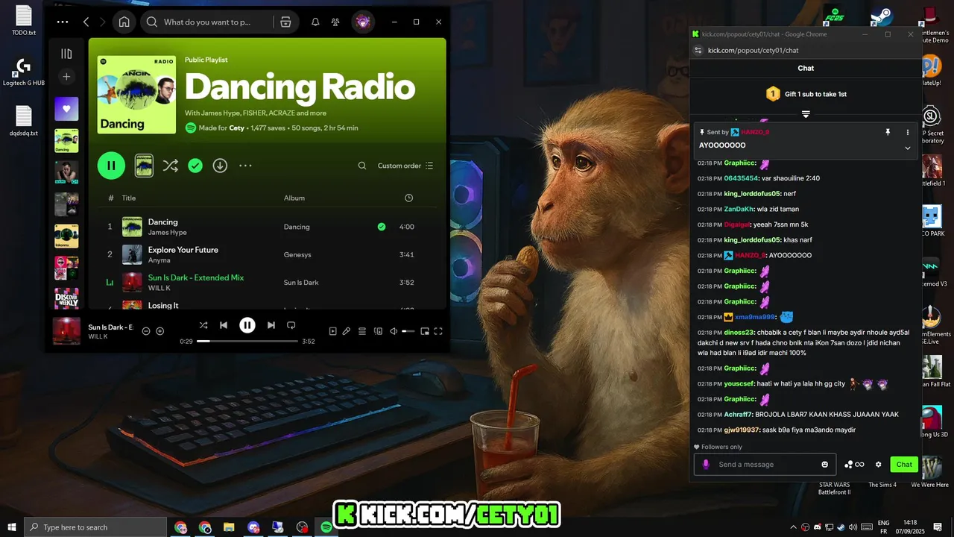This screenshot has height=537, width=954.
Task: Search within the playlist magnifier icon
Action: (362, 166)
